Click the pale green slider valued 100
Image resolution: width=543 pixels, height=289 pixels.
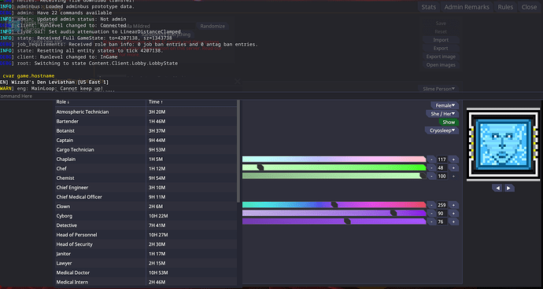pos(334,176)
